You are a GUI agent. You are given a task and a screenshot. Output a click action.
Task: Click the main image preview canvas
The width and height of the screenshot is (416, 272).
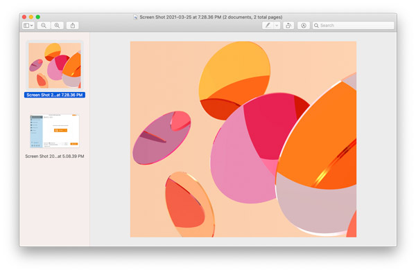243,139
